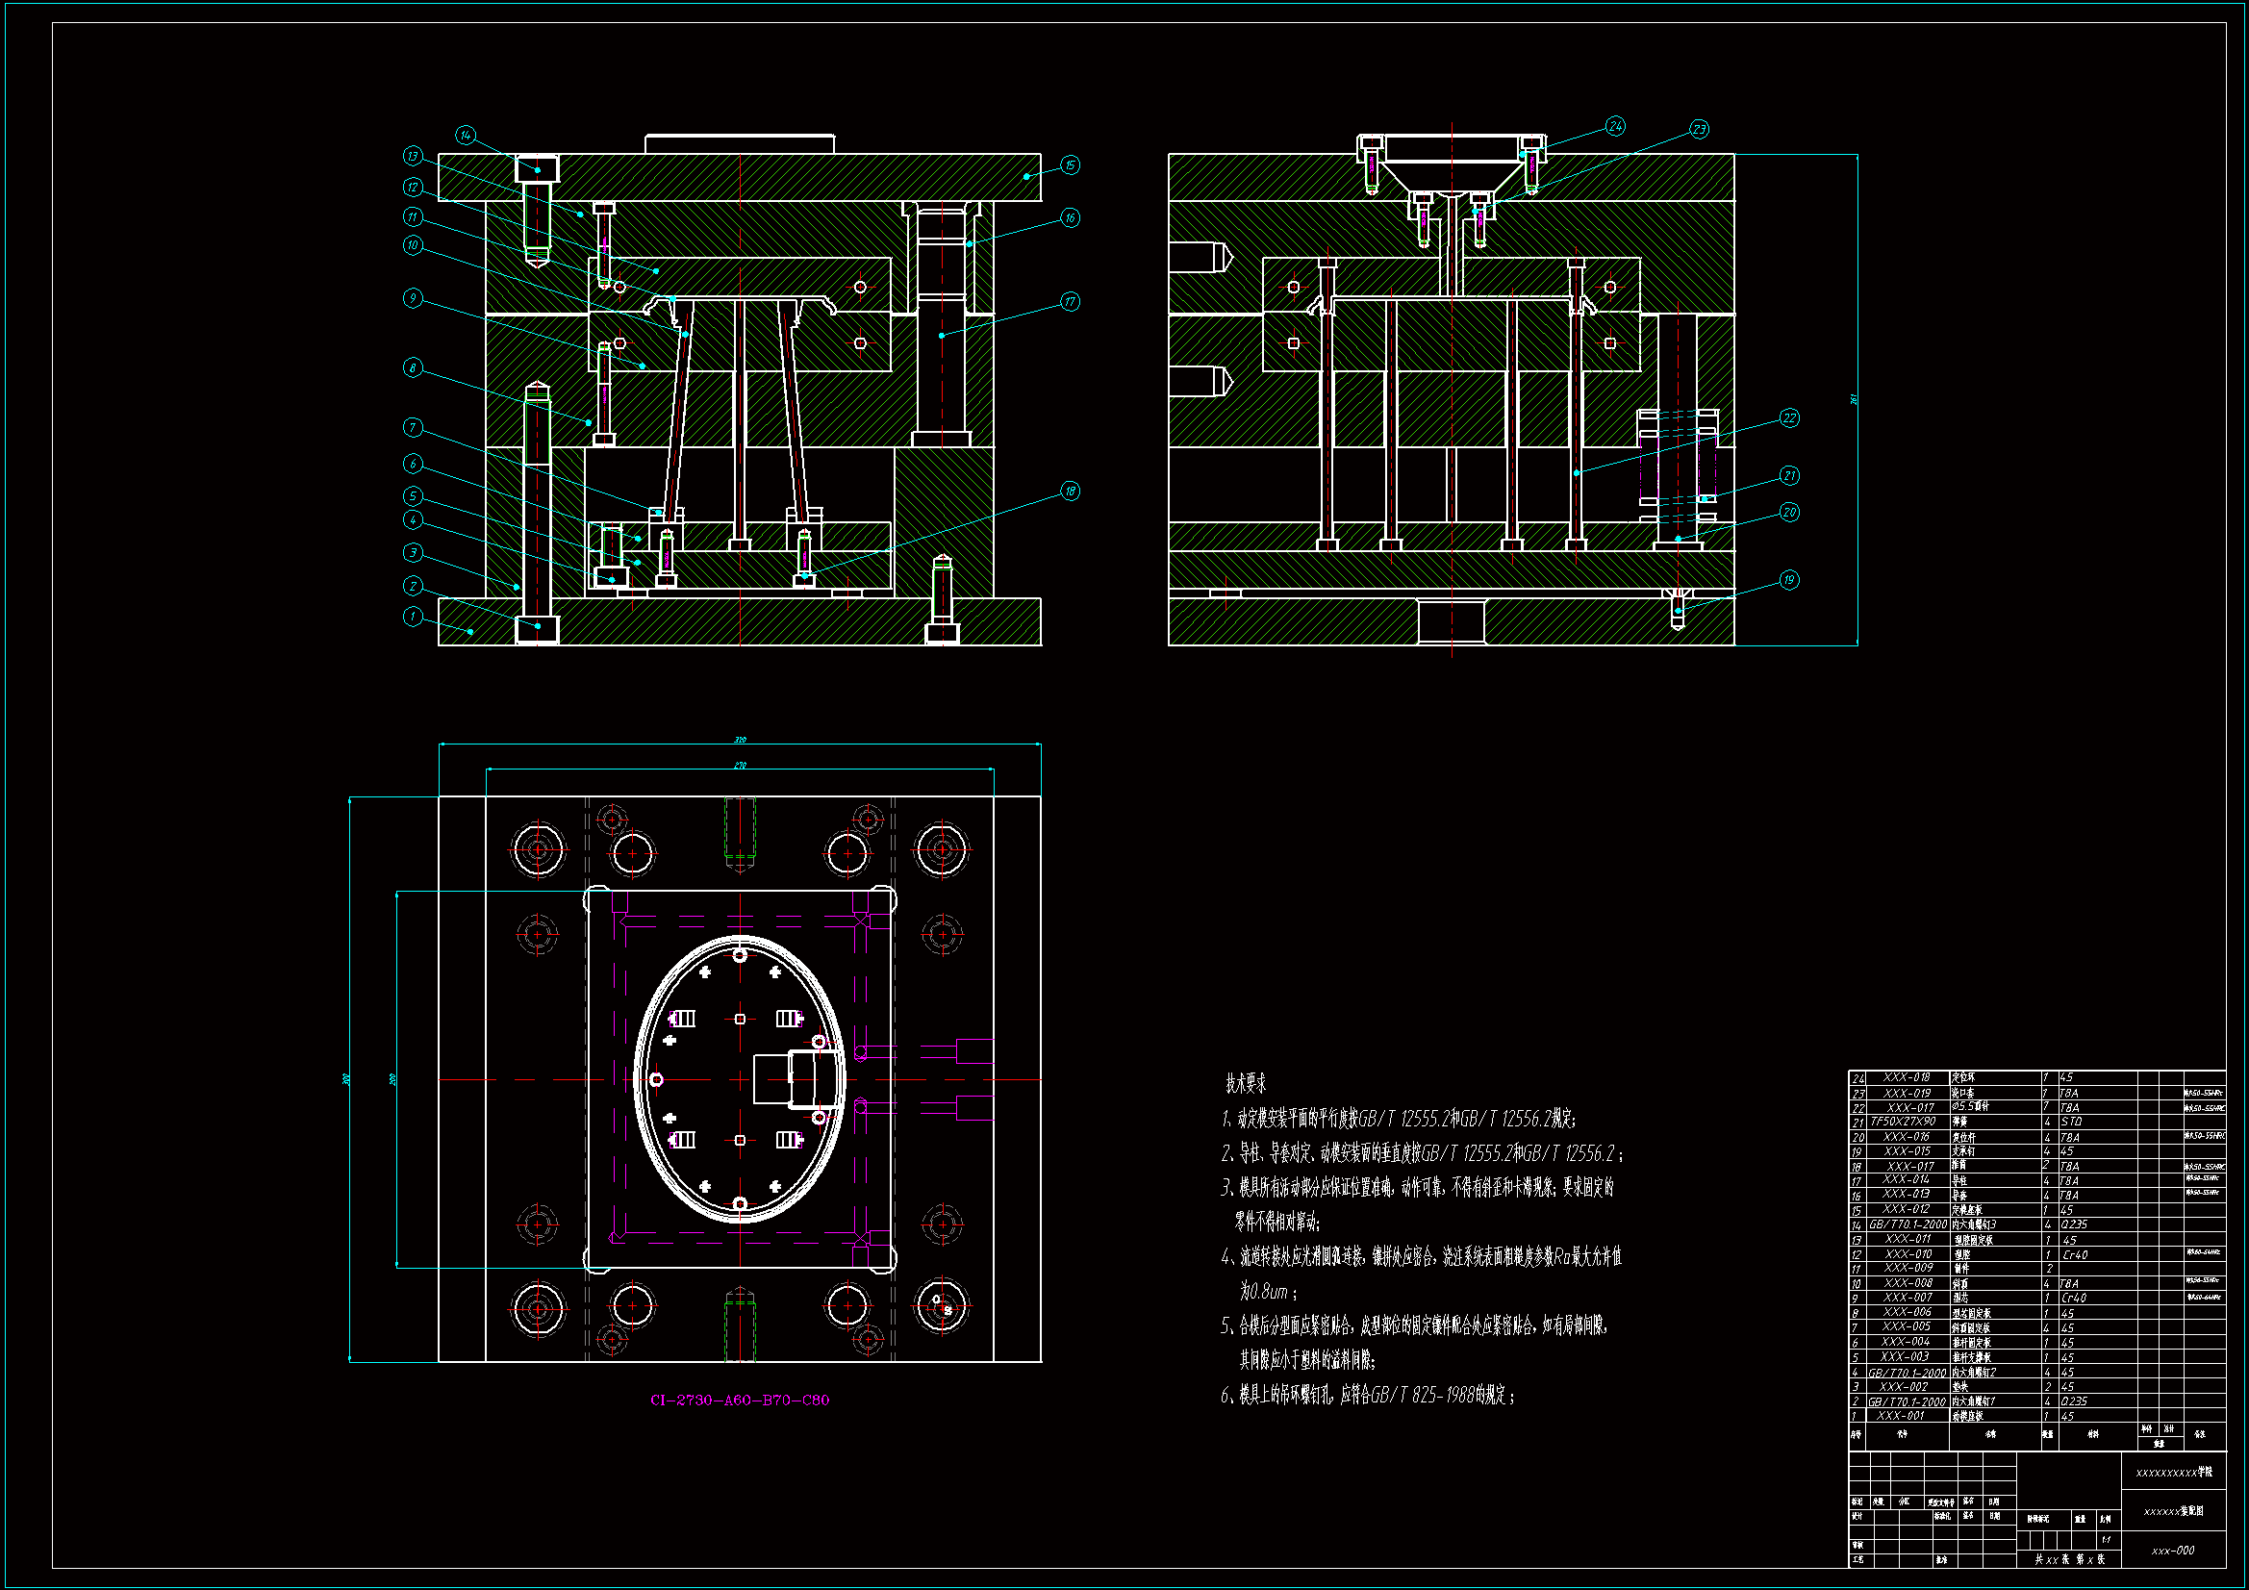Click the TF50X27X90 cell in parts list
This screenshot has height=1590, width=2249.
coord(1903,1122)
